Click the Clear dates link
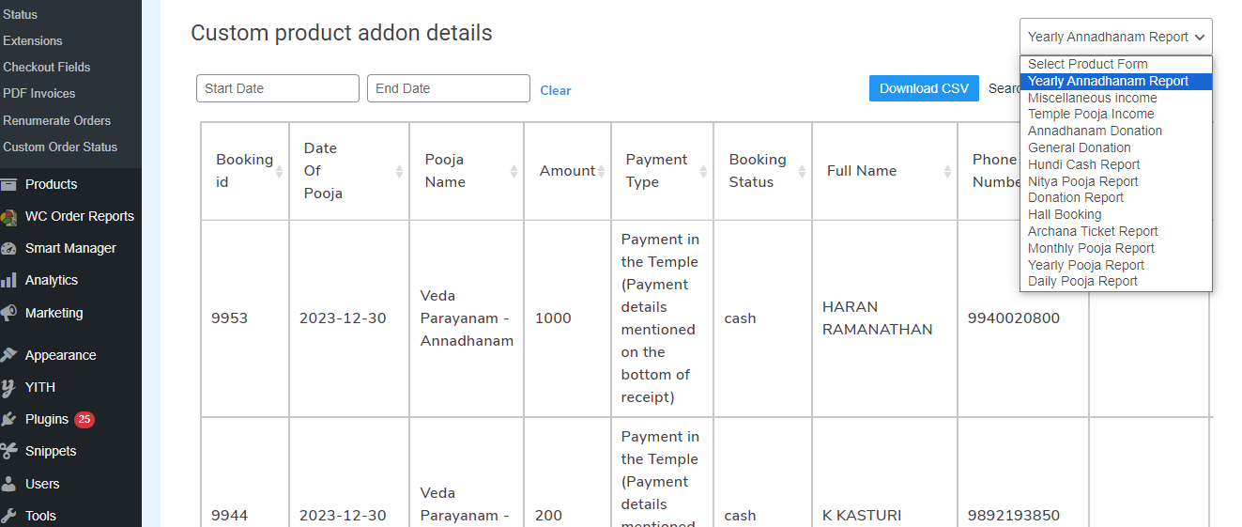The image size is (1242, 527). pos(556,90)
